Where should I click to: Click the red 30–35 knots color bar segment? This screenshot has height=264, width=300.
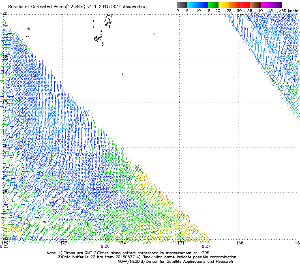[x=245, y=5]
